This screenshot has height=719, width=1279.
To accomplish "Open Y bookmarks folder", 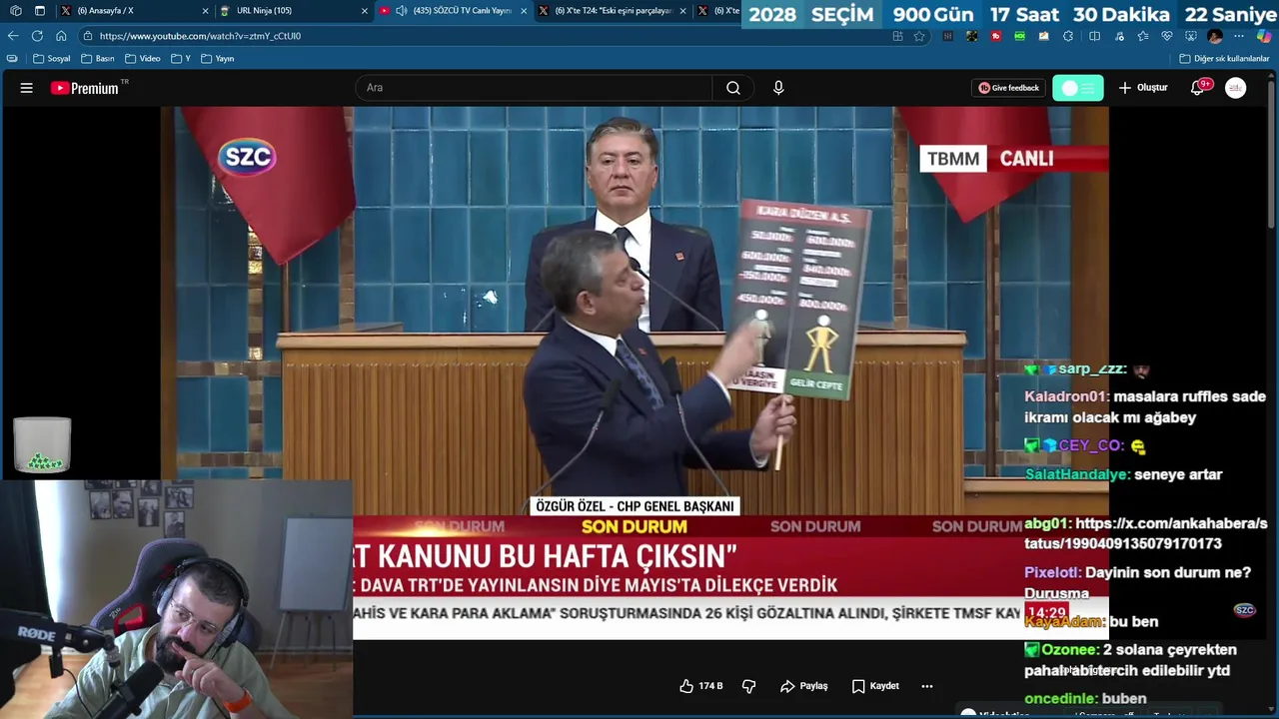I will pos(181,59).
